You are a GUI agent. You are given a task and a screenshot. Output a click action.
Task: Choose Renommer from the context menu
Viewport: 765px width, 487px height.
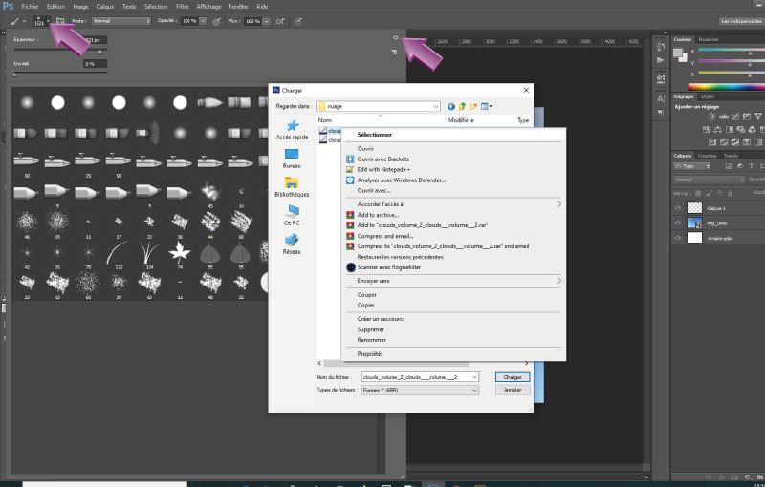372,339
